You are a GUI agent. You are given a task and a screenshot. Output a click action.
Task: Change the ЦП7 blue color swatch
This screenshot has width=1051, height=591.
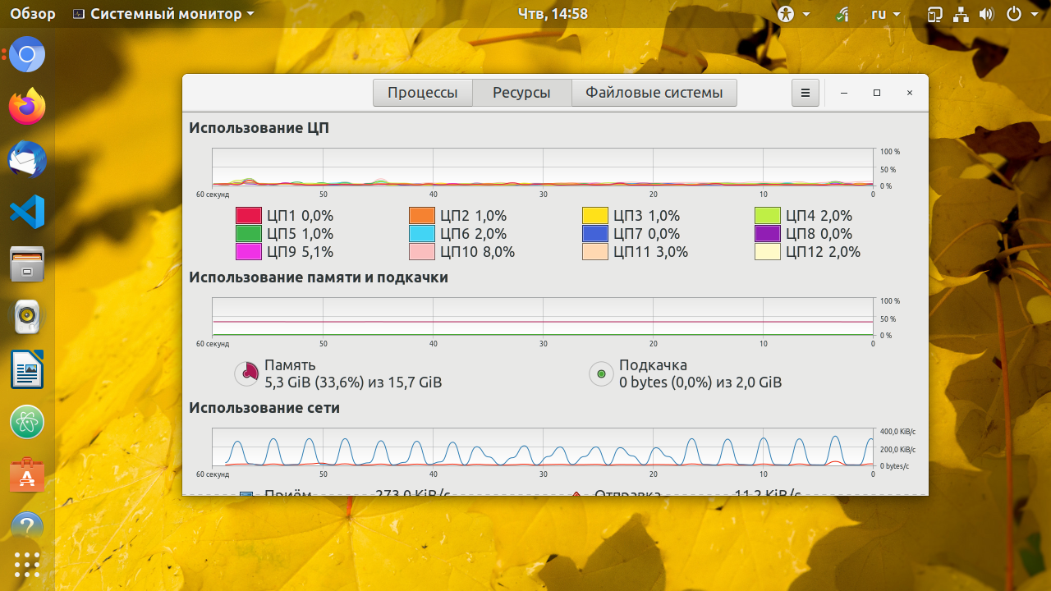tap(595, 234)
